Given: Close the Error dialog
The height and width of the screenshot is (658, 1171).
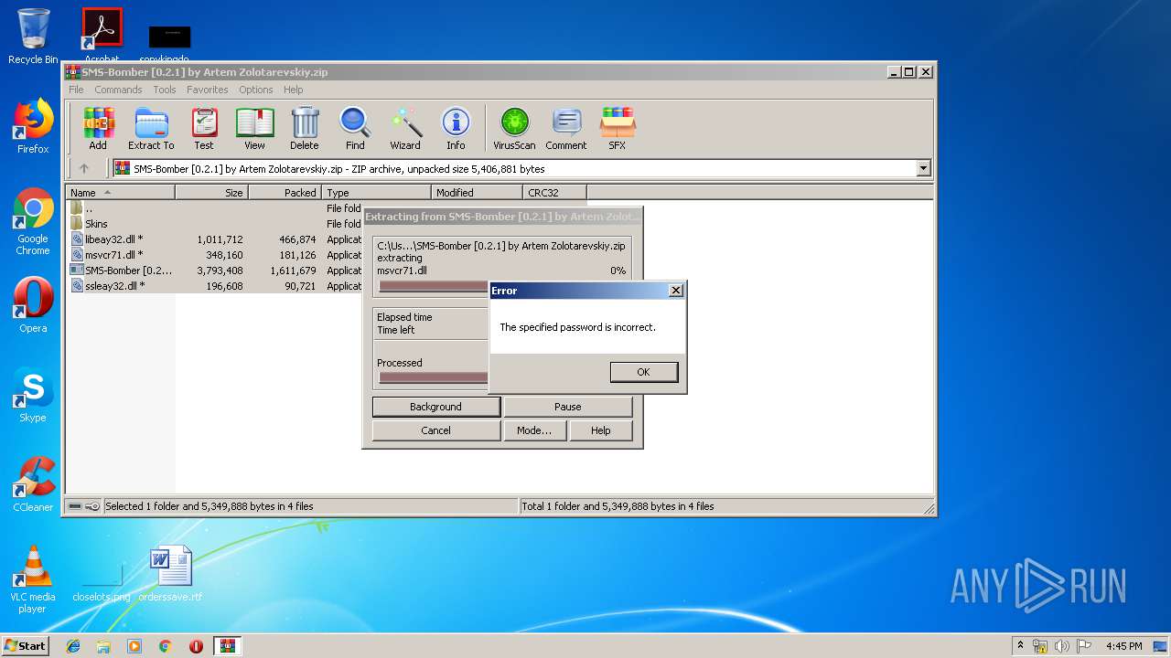Looking at the screenshot, I should click(676, 291).
